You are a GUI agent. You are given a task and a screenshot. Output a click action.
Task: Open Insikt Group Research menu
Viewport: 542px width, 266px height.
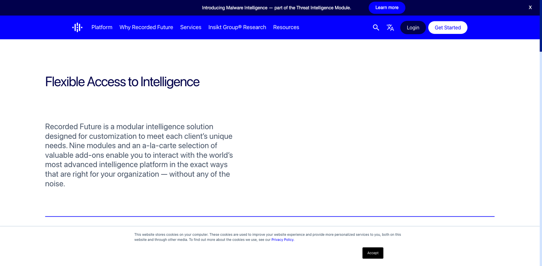click(237, 27)
